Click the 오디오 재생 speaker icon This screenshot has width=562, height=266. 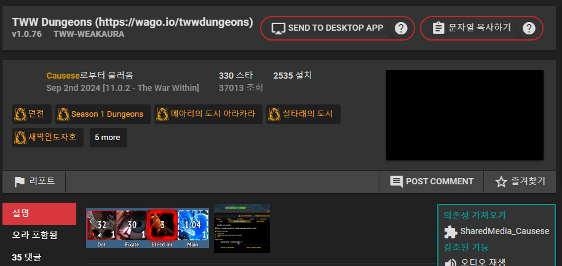click(x=451, y=262)
